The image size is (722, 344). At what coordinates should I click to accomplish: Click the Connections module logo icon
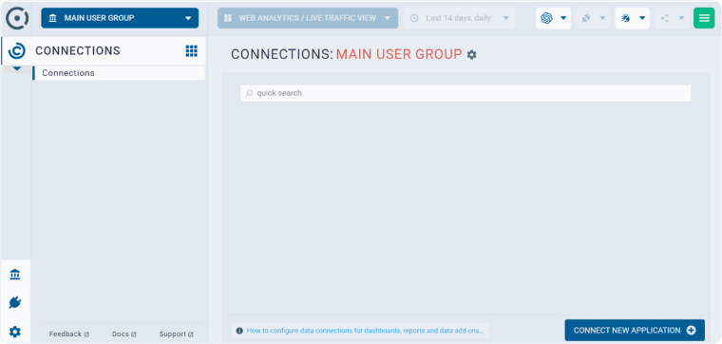click(17, 50)
